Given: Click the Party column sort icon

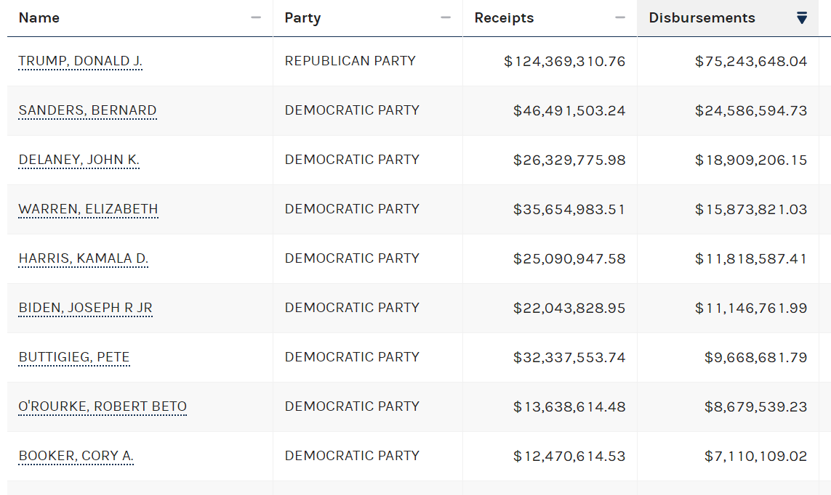Looking at the screenshot, I should pos(446,18).
